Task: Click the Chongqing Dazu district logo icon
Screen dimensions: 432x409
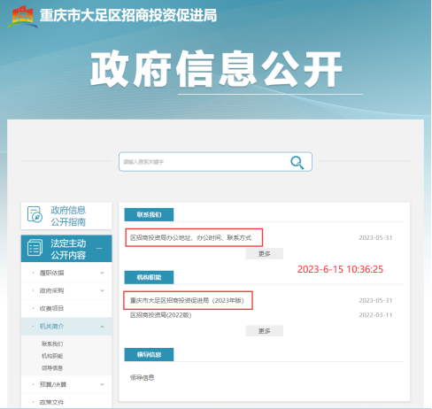Action: pos(22,17)
